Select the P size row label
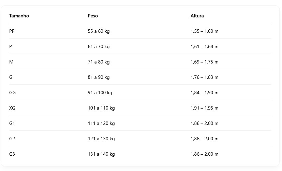 11,46
